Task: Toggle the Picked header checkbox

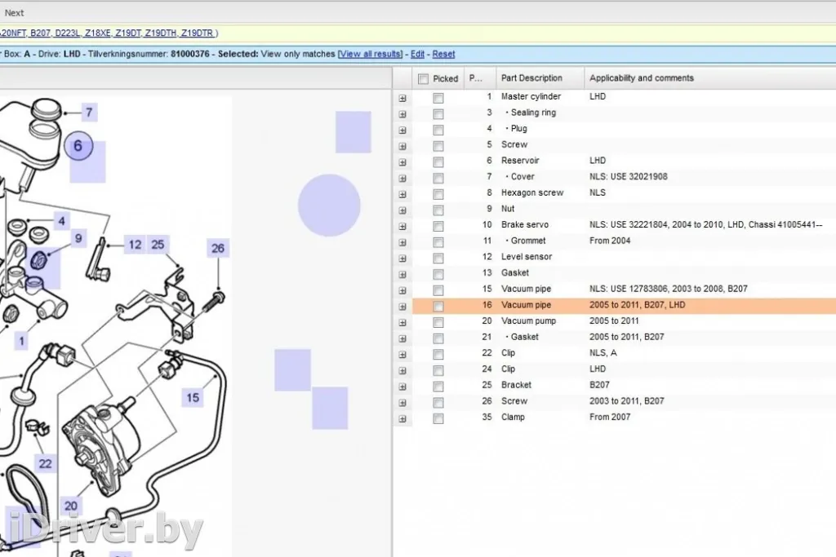Action: tap(423, 79)
